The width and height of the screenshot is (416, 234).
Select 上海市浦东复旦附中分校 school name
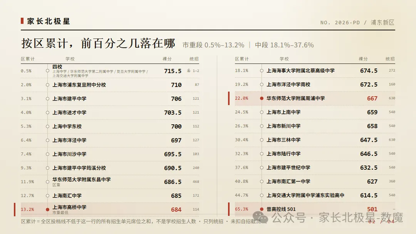[x=79, y=85]
